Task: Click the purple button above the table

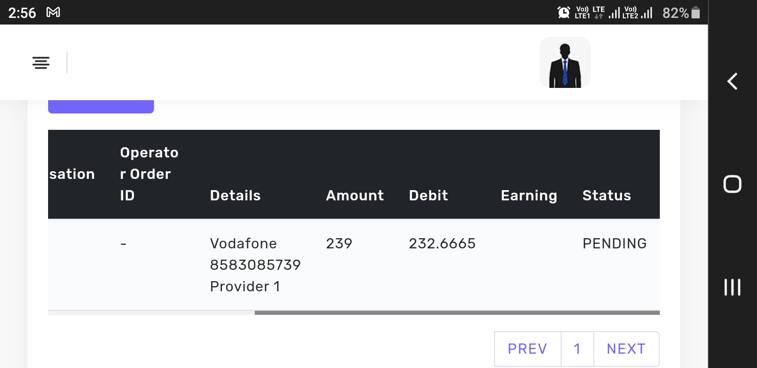Action: tap(101, 107)
